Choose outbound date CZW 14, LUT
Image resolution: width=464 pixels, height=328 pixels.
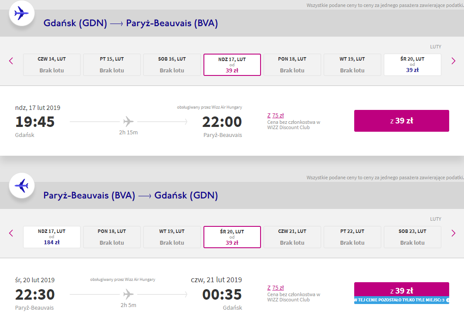point(51,65)
